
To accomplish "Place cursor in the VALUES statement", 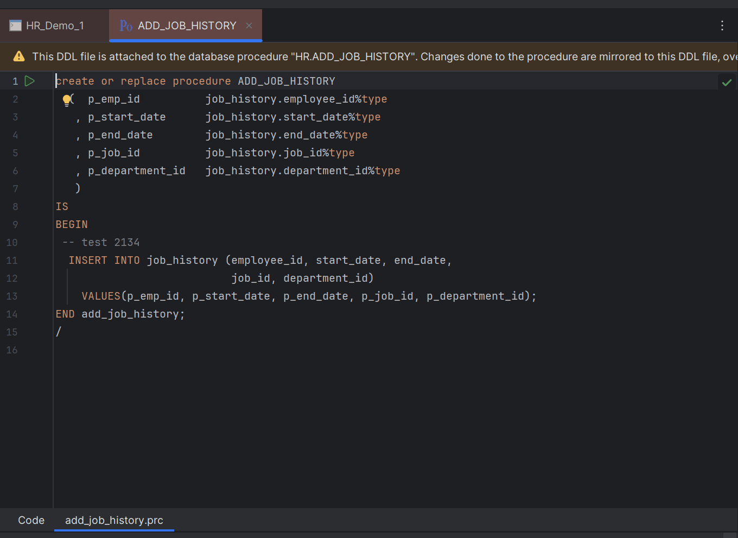I will pos(217,296).
